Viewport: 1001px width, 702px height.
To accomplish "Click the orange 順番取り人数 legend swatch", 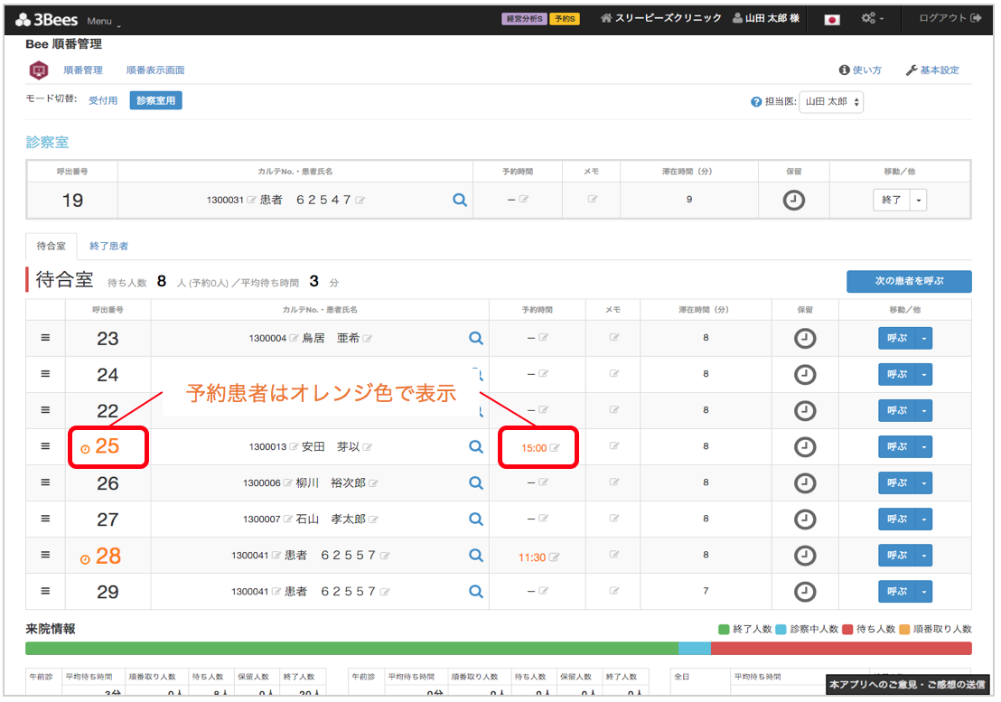I will tap(904, 629).
